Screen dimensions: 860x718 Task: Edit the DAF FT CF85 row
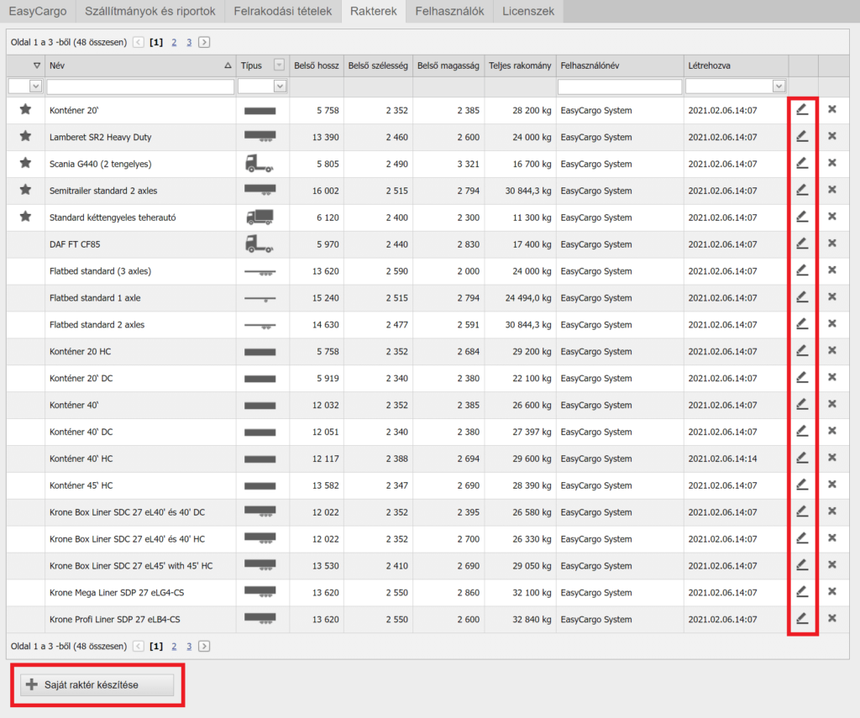coord(802,243)
